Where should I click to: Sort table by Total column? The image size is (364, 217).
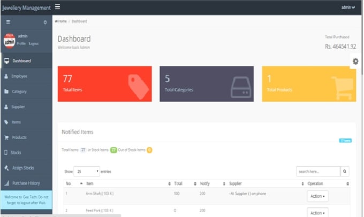point(185,184)
